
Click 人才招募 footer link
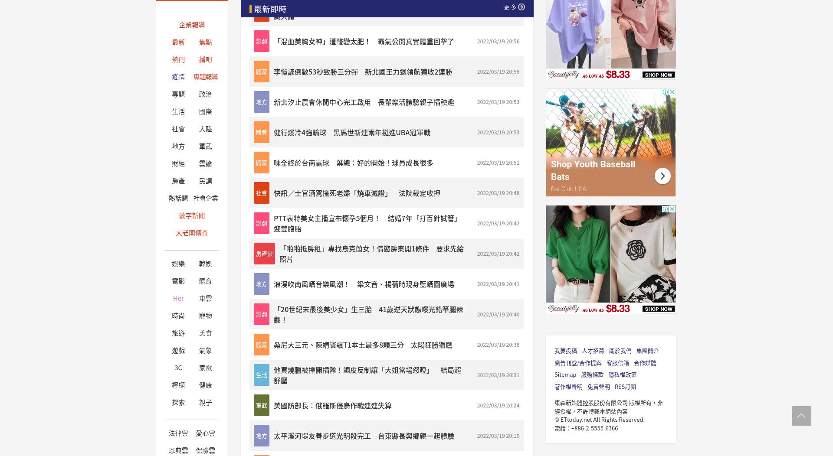593,351
